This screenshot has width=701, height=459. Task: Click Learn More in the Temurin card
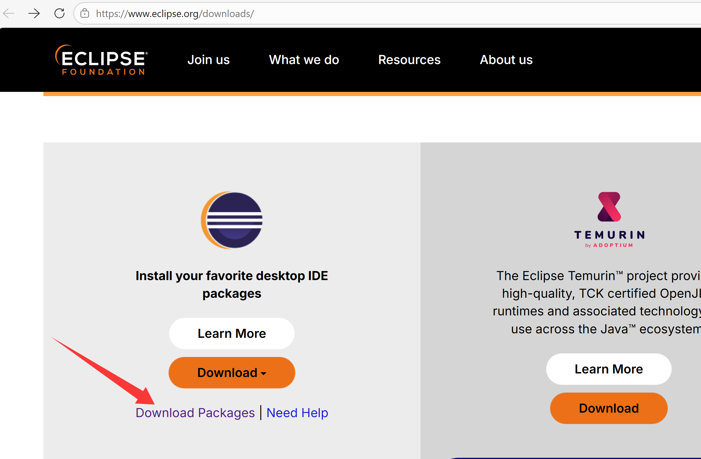pos(609,369)
